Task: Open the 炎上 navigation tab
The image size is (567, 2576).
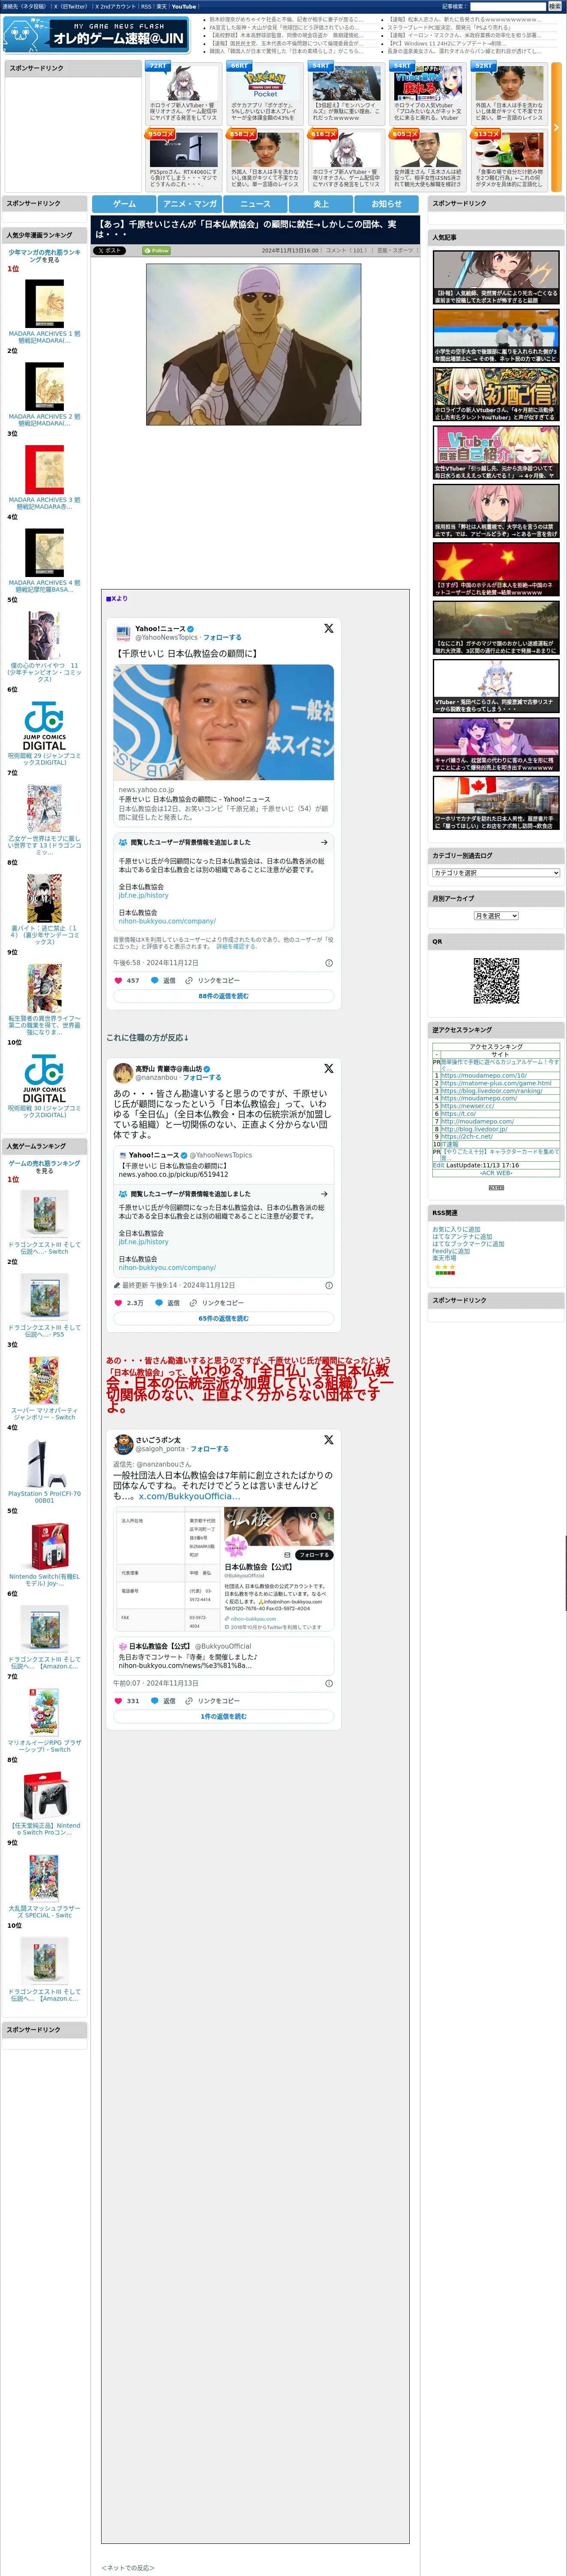Action: click(321, 203)
